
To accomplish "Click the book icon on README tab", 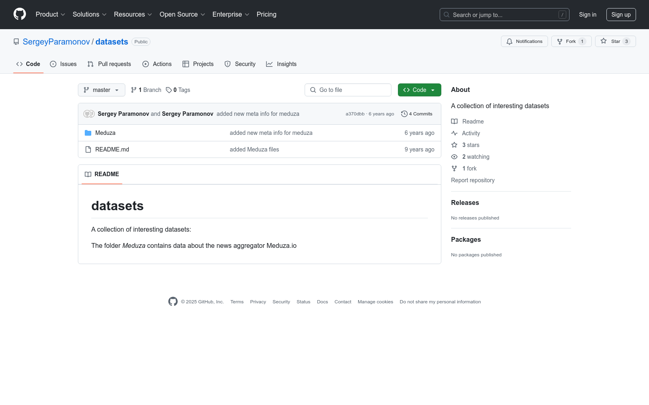I will pos(88,174).
